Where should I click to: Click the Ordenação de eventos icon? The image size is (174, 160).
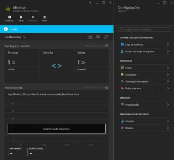tap(122, 82)
